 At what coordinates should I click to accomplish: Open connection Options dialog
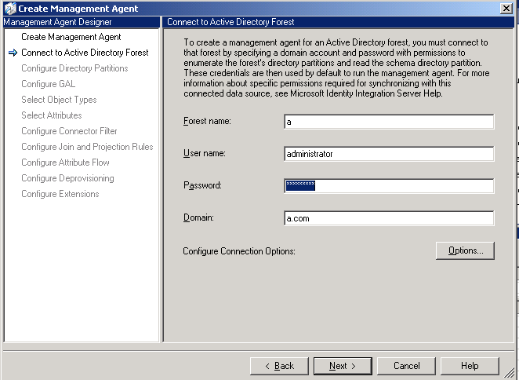(x=465, y=250)
